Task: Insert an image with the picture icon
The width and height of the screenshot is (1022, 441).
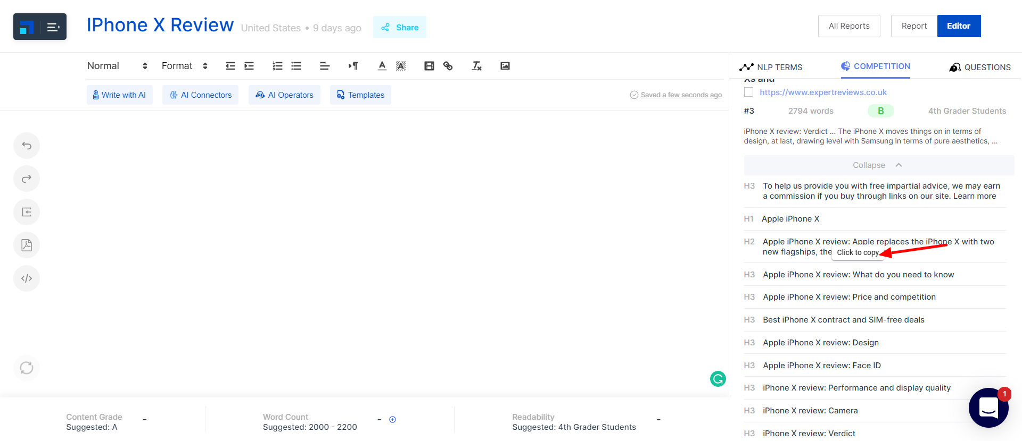Action: pos(505,66)
